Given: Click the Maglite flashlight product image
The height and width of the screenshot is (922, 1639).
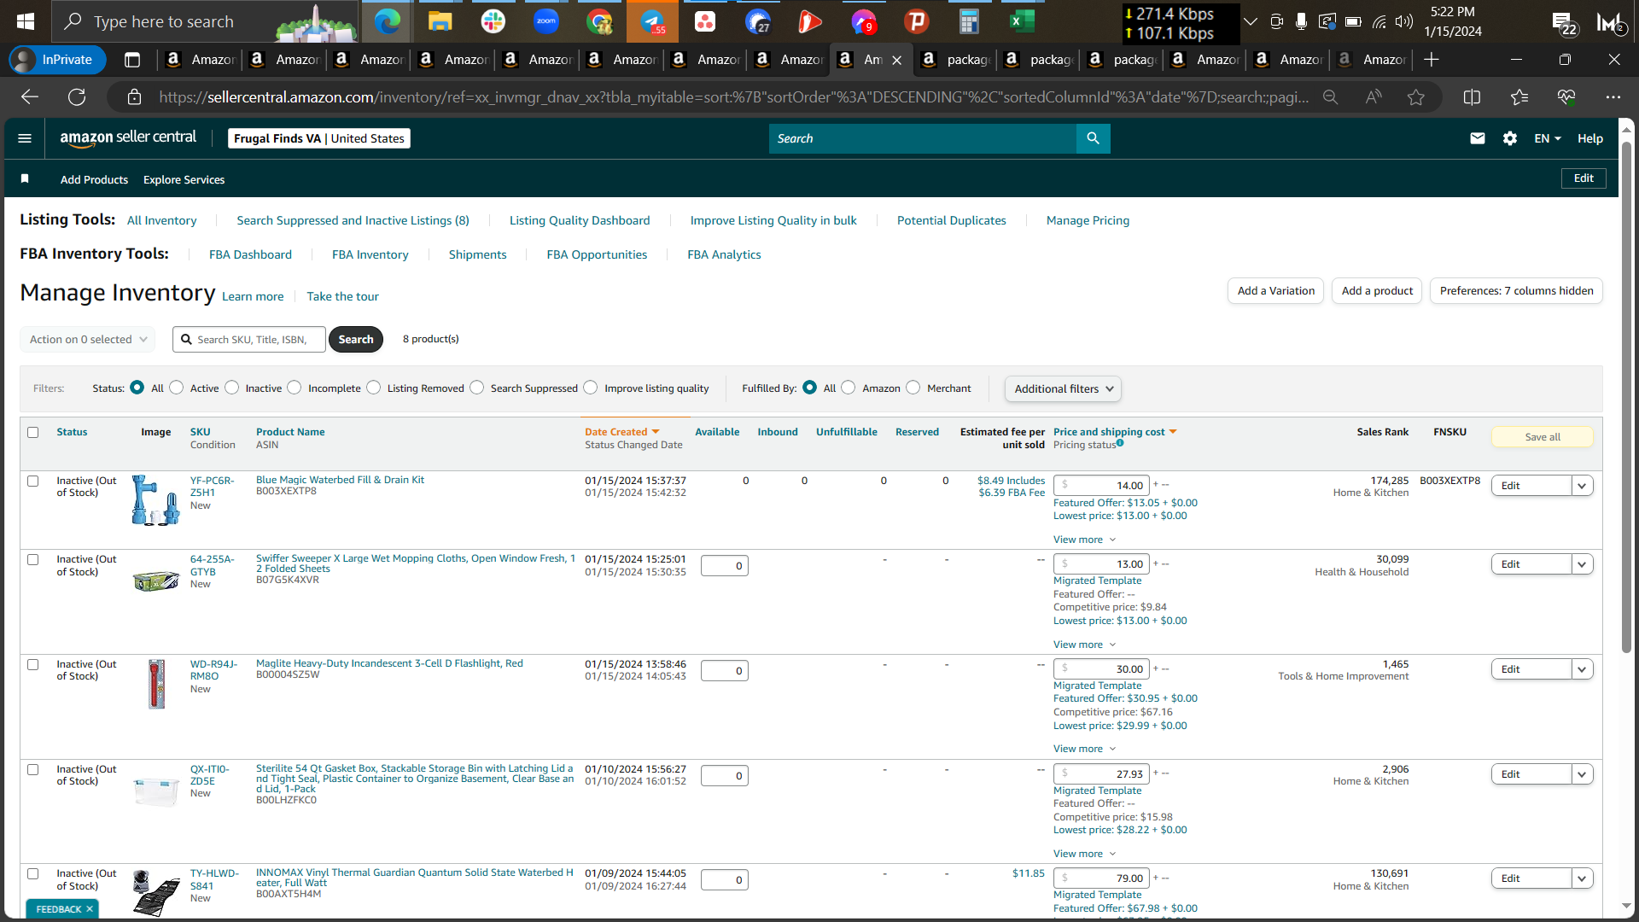Looking at the screenshot, I should pos(156,684).
